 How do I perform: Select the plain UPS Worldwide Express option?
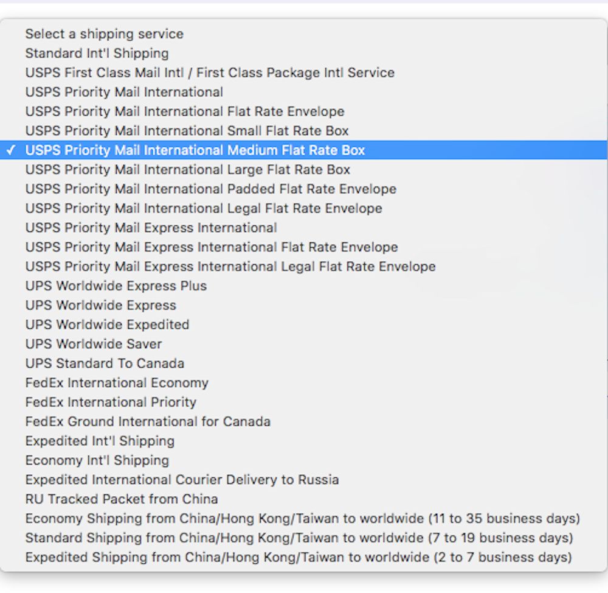[x=303, y=305]
